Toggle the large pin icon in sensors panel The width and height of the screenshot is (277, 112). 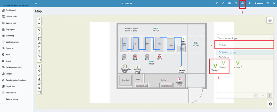coord(270,96)
